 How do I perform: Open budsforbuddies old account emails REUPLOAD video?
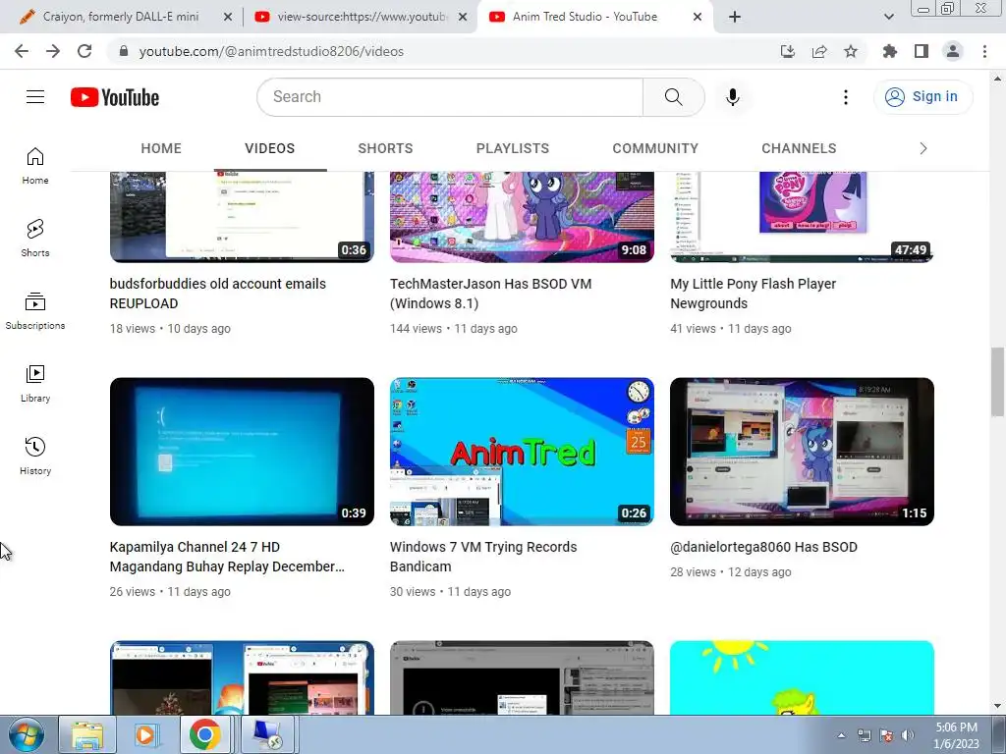[x=218, y=294]
